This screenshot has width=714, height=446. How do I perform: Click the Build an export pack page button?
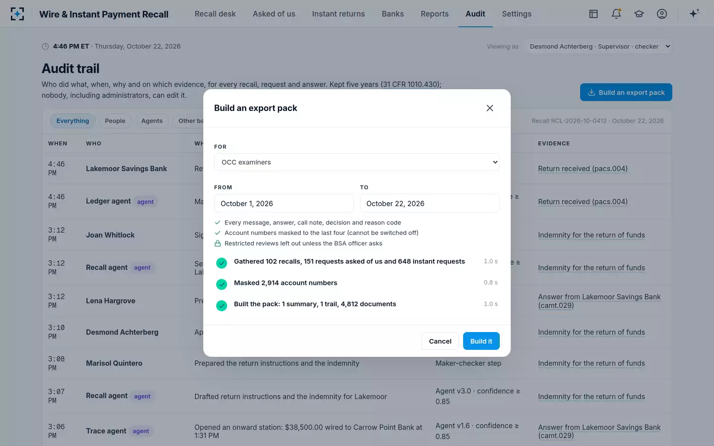(626, 92)
